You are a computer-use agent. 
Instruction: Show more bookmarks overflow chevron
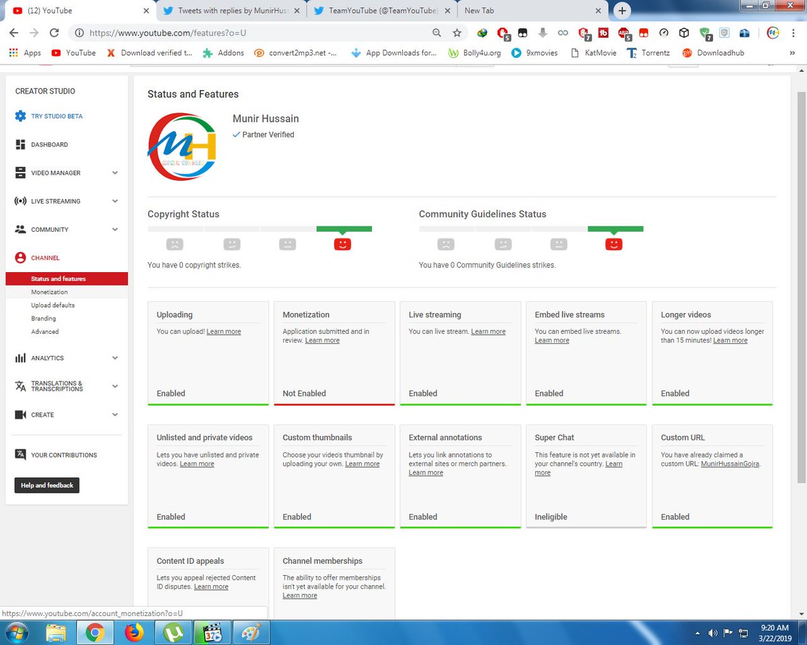pos(792,52)
